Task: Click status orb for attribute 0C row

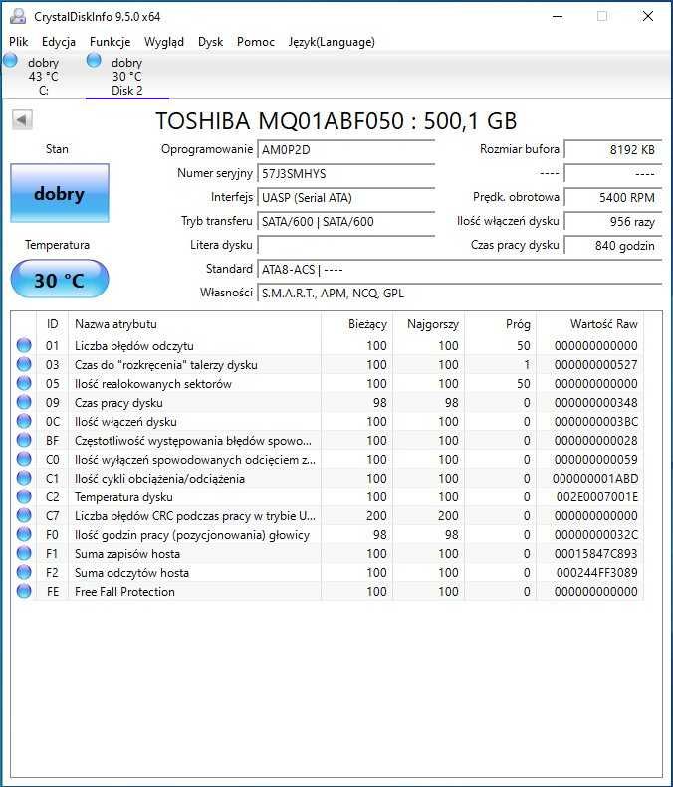Action: (x=24, y=421)
